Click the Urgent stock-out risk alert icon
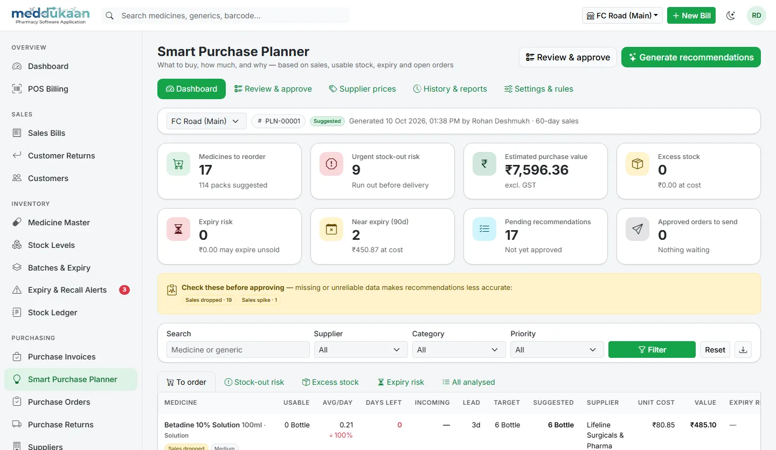 (x=331, y=164)
